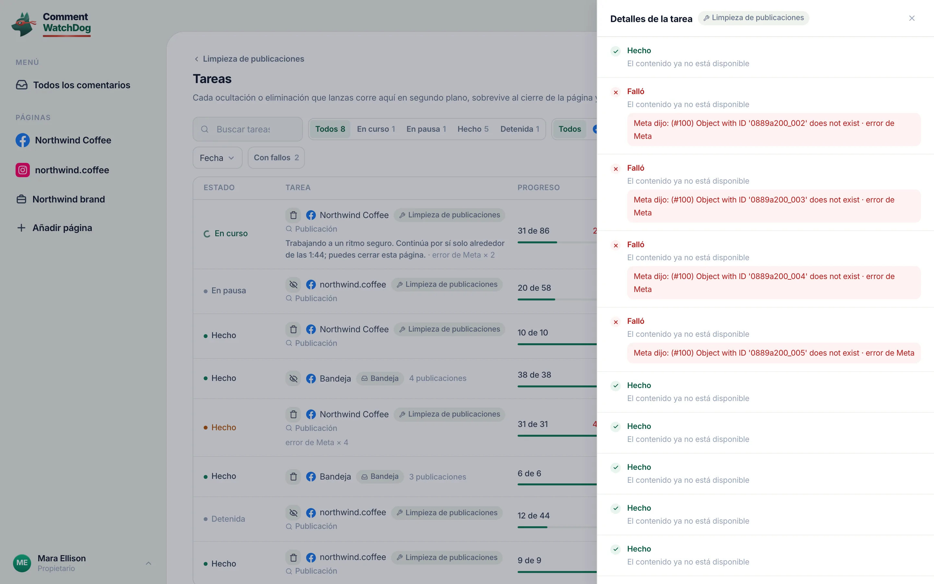Click the trash icon in the 31 de 31 row
This screenshot has height=584, width=934.
click(x=293, y=414)
